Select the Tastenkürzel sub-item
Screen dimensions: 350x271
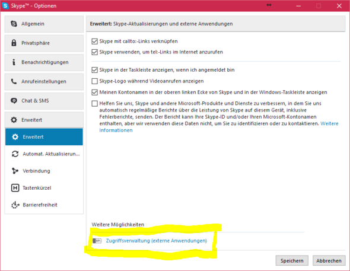[x=44, y=188]
